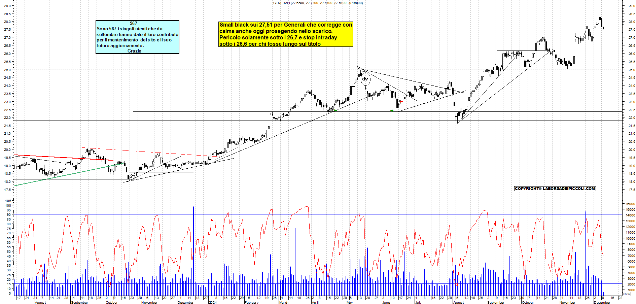Click the 'July' month label on the time axis
This screenshot has height=304, width=636.
(418, 302)
